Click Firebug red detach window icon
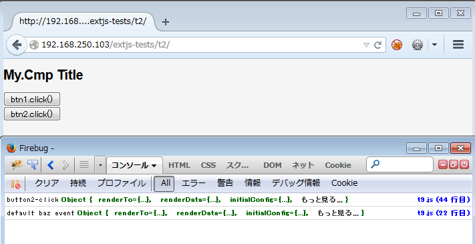Image resolution: width=475 pixels, height=244 pixels. coord(454,164)
